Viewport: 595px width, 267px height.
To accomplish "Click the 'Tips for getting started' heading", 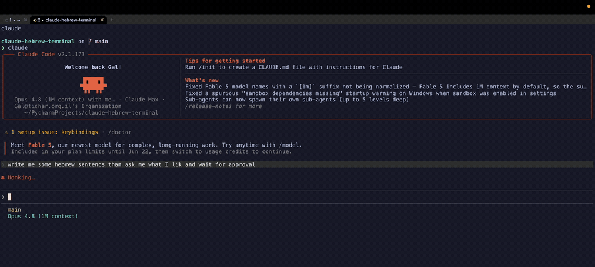I will pos(225,61).
